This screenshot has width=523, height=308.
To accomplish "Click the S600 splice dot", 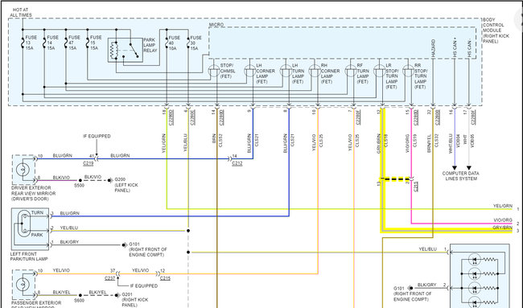I will [x=80, y=295].
